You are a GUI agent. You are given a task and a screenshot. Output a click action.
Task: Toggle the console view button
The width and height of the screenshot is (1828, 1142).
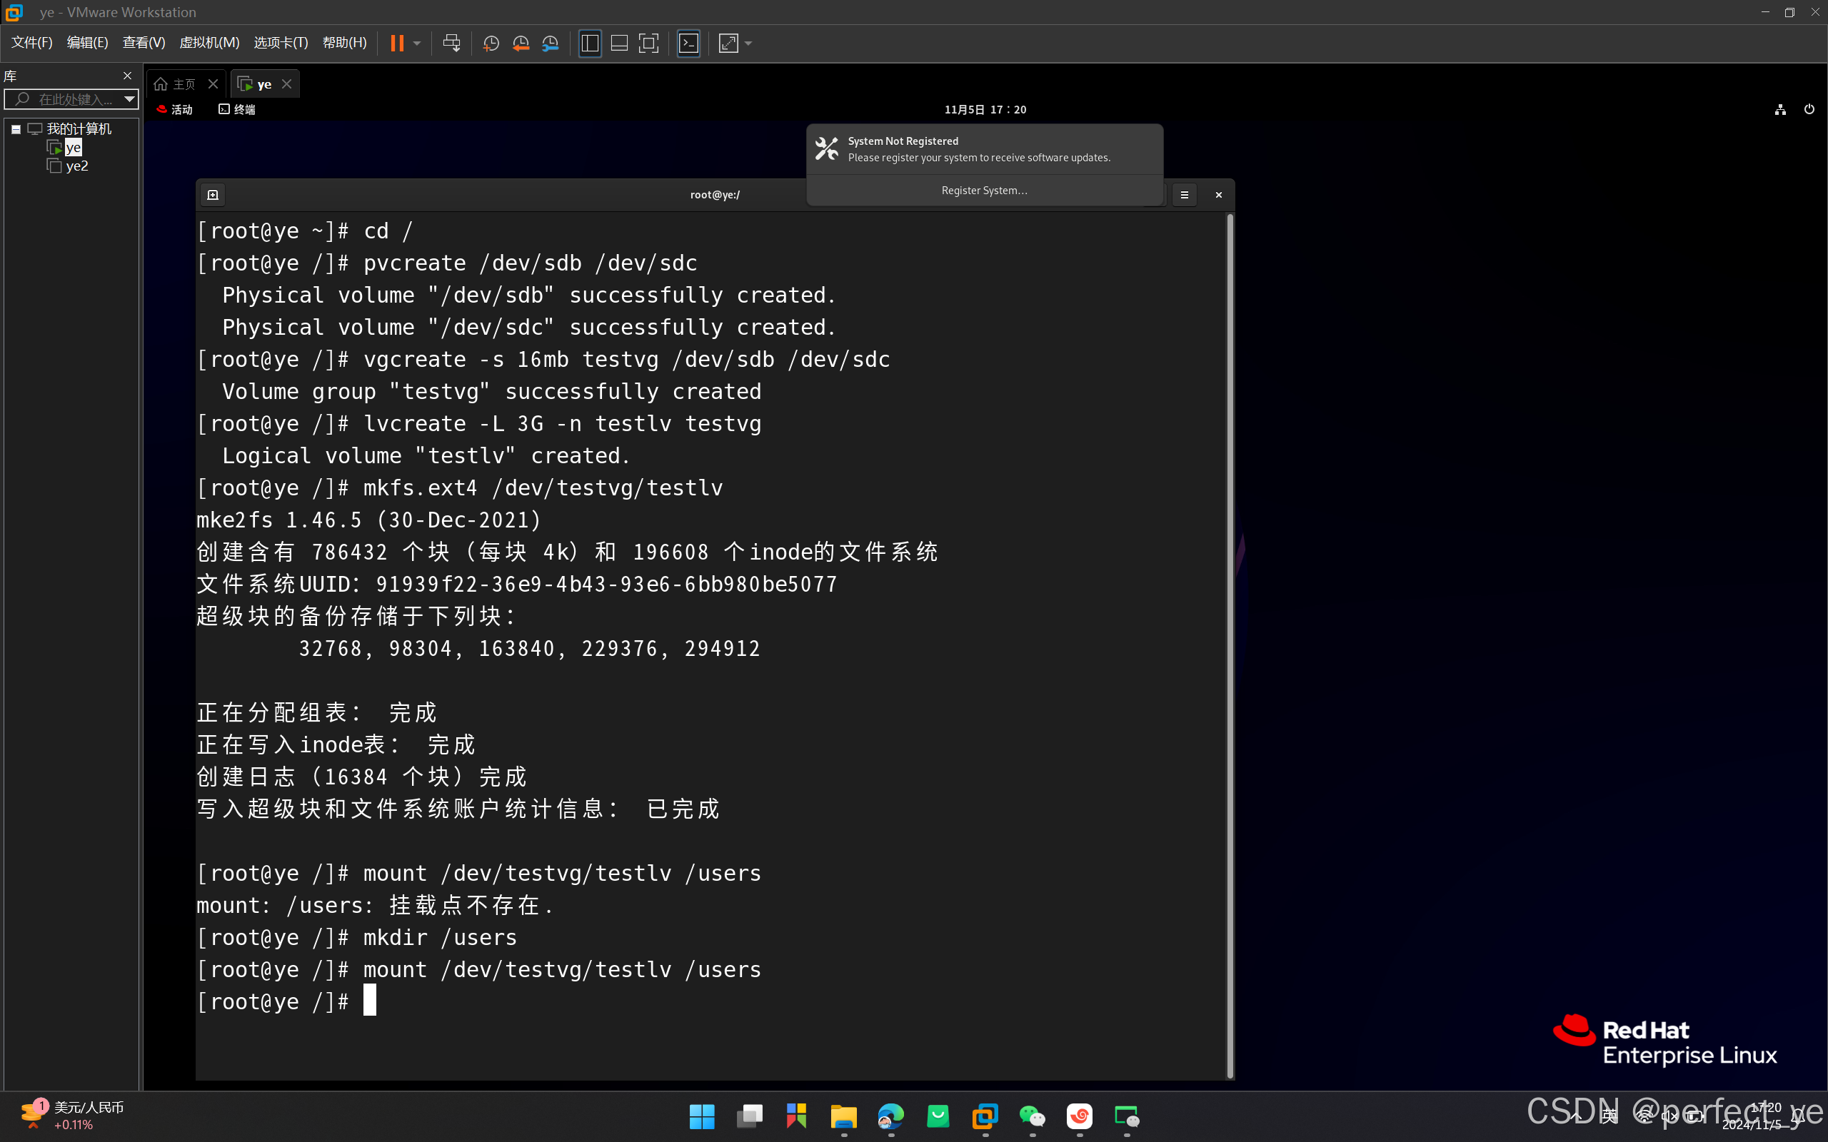click(689, 43)
